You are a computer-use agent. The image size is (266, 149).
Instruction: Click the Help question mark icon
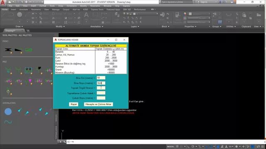232,2
